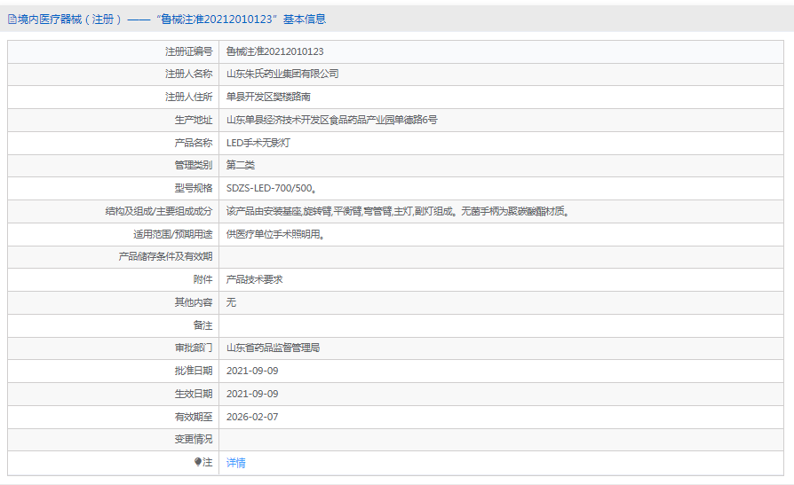Click the 附件 row label
794x485 pixels.
tap(203, 279)
